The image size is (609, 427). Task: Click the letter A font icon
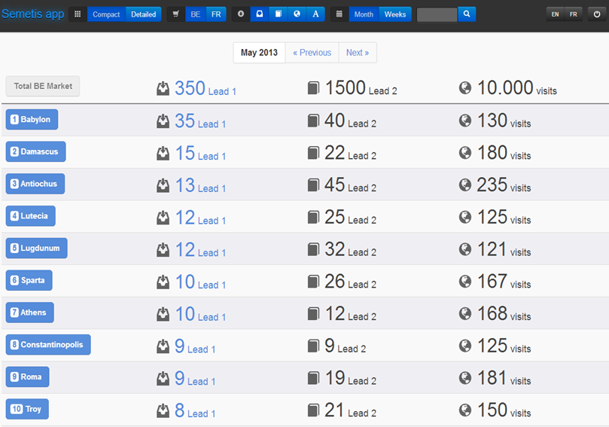pyautogui.click(x=315, y=14)
